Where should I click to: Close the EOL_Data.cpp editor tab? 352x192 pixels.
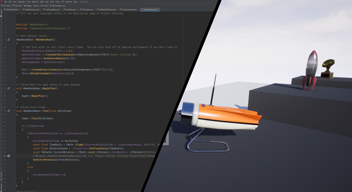[94, 9]
